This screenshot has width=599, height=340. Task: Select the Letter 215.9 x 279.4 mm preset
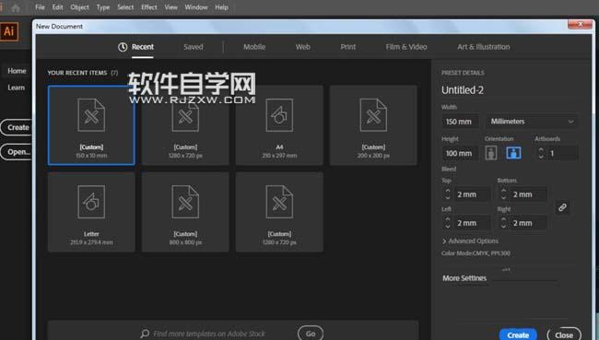91,212
